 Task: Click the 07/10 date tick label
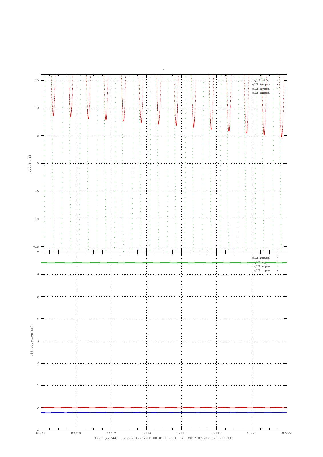point(76,433)
